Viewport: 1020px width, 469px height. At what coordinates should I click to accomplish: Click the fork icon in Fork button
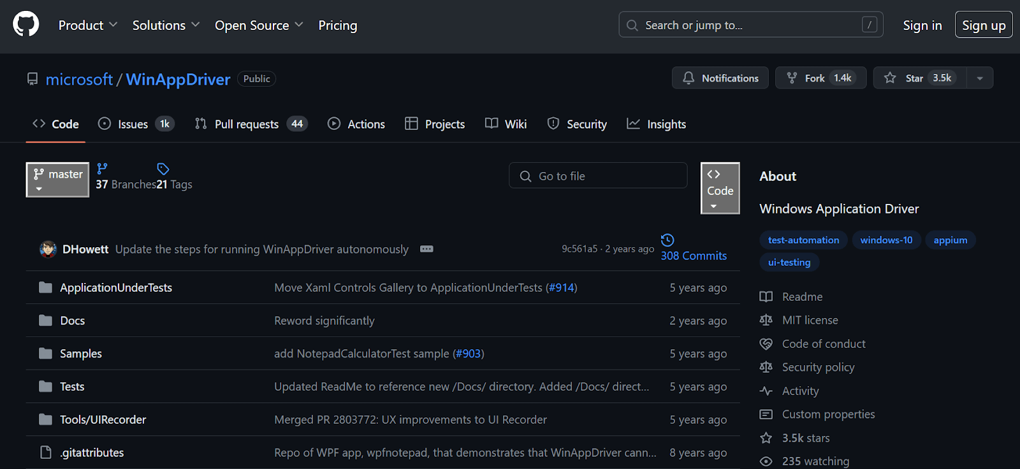coord(792,78)
